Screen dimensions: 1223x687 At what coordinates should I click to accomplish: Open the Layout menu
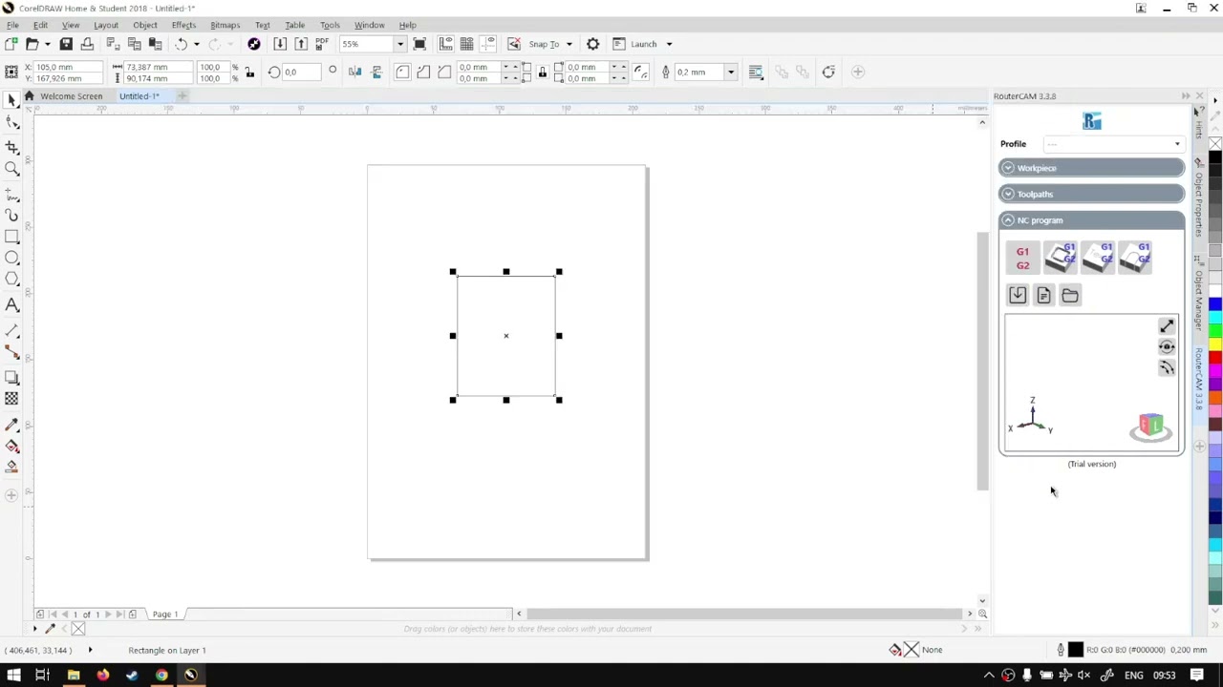[106, 25]
